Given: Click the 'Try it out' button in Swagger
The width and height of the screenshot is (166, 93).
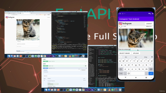Looking at the screenshot, I should (x=83, y=70).
